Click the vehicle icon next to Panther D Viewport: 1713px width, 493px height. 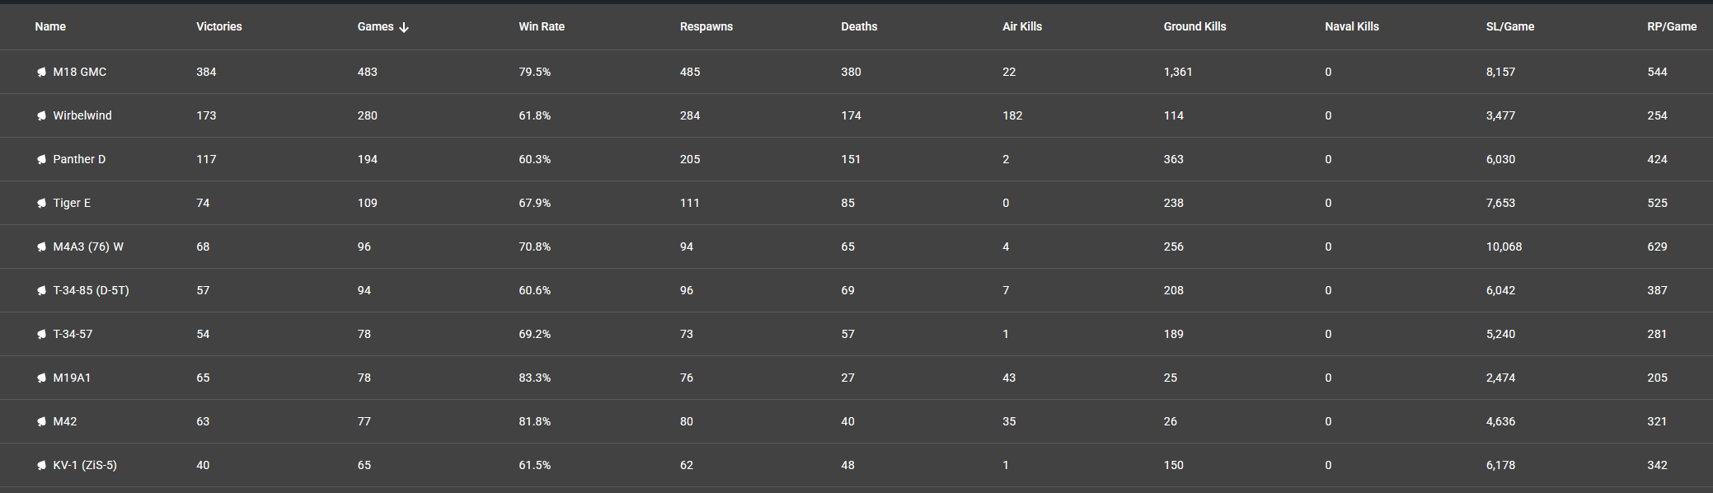point(41,160)
